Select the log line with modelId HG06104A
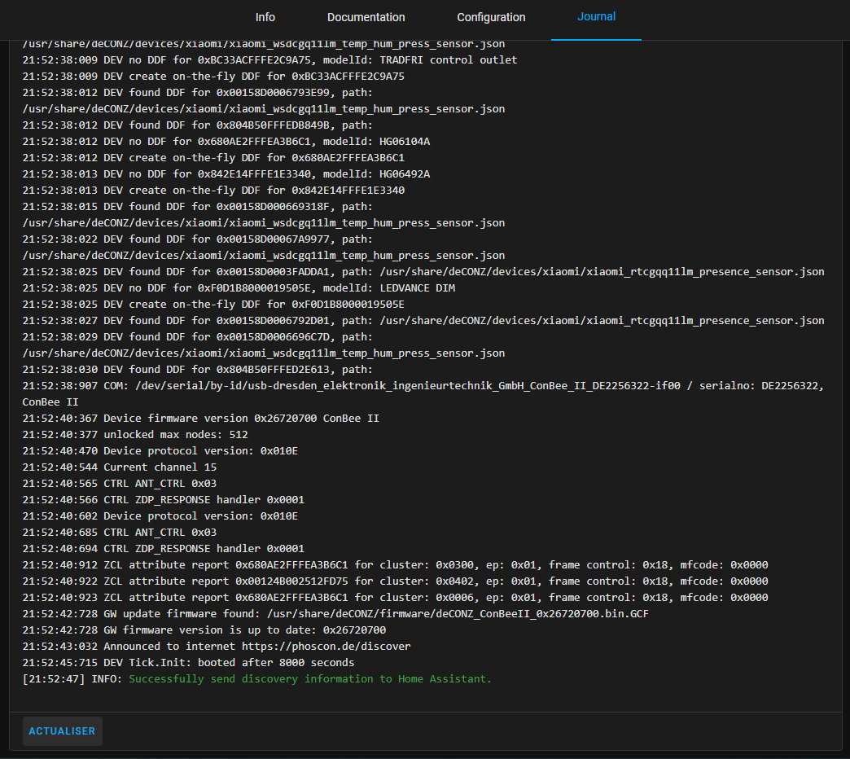The image size is (850, 759). [x=226, y=141]
